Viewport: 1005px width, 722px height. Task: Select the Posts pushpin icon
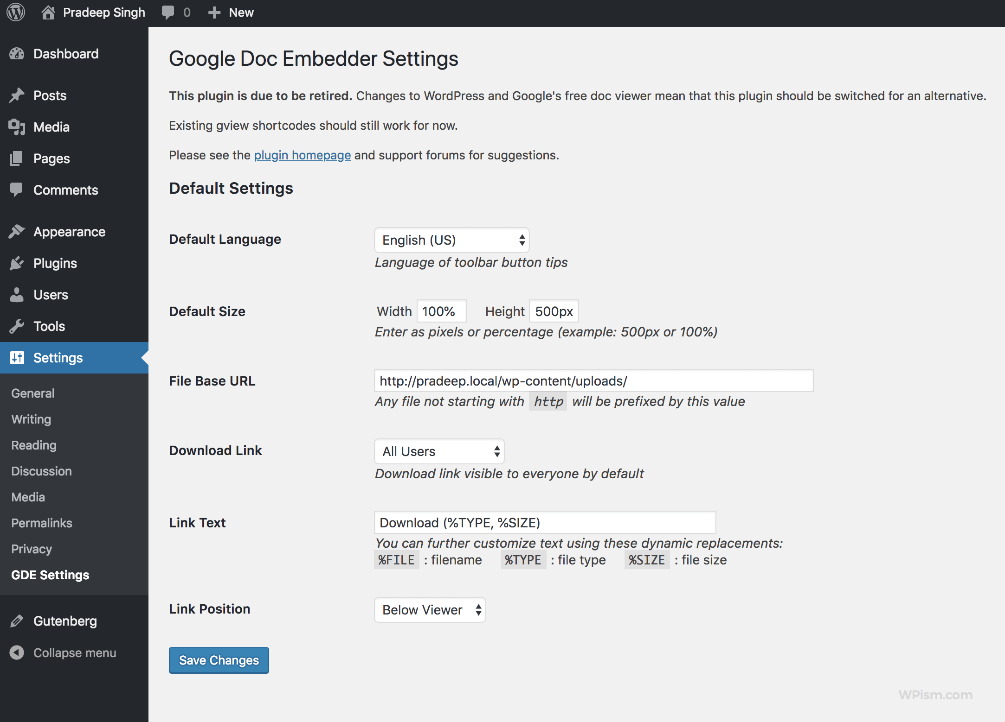pyautogui.click(x=17, y=95)
